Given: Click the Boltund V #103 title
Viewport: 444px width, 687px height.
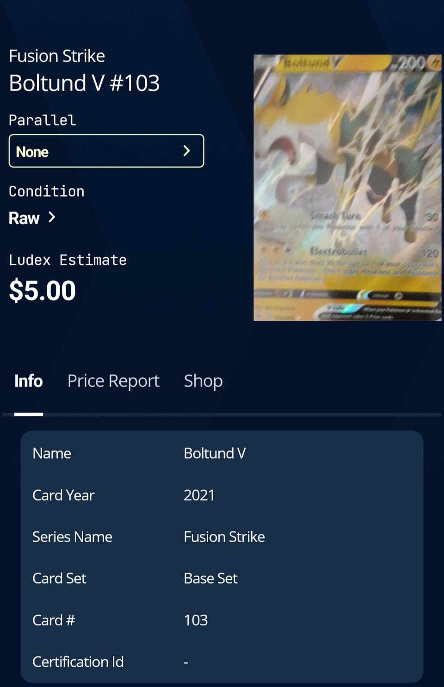Looking at the screenshot, I should pyautogui.click(x=84, y=83).
